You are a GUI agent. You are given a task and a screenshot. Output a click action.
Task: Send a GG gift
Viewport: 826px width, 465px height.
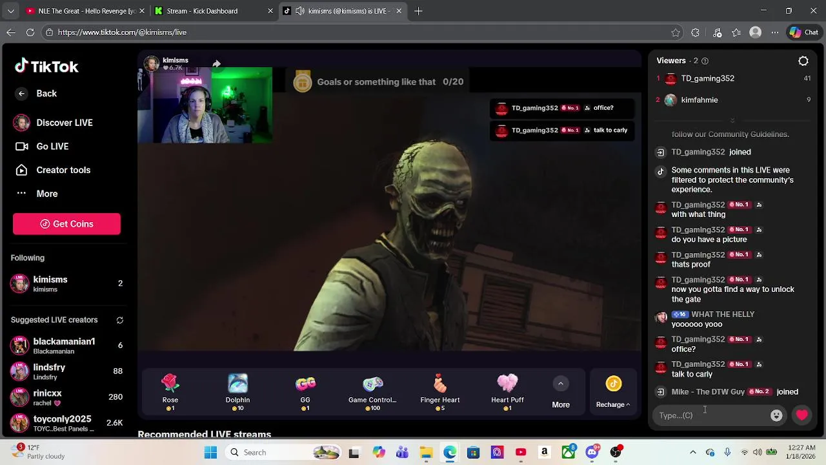pos(305,392)
